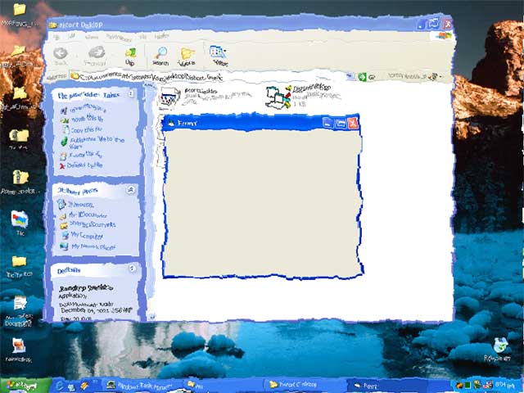Click the Forward navigation arrow icon
The width and height of the screenshot is (524, 393).
click(x=96, y=56)
